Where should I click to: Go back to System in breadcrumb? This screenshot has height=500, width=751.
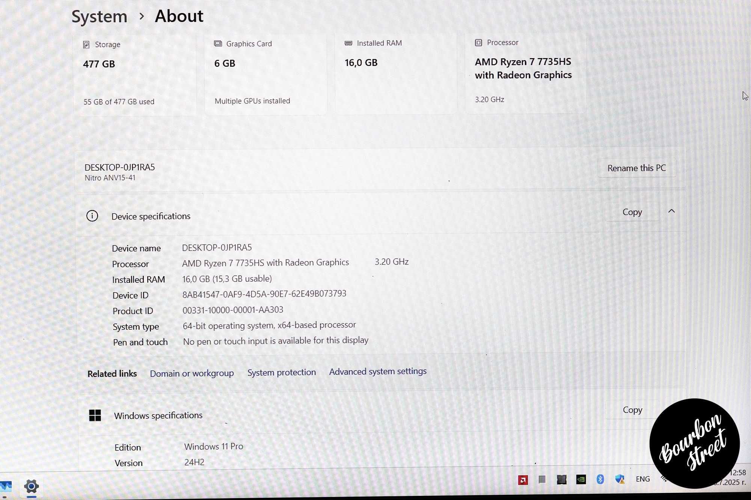click(x=100, y=17)
